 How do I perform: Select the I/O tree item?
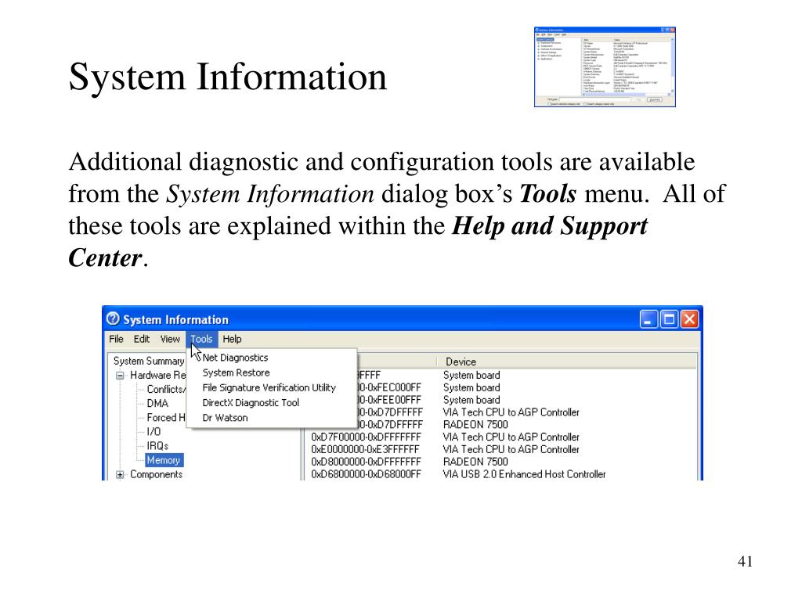[x=154, y=432]
